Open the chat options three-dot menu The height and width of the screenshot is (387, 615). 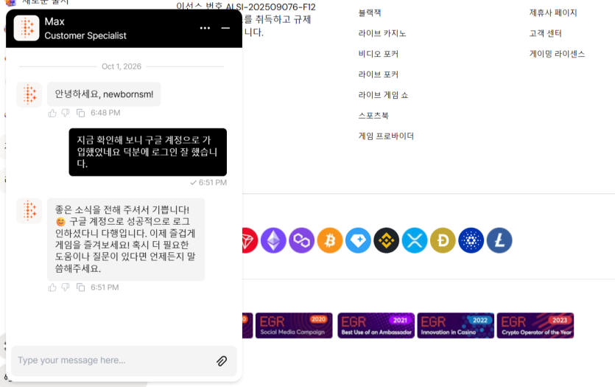205,28
